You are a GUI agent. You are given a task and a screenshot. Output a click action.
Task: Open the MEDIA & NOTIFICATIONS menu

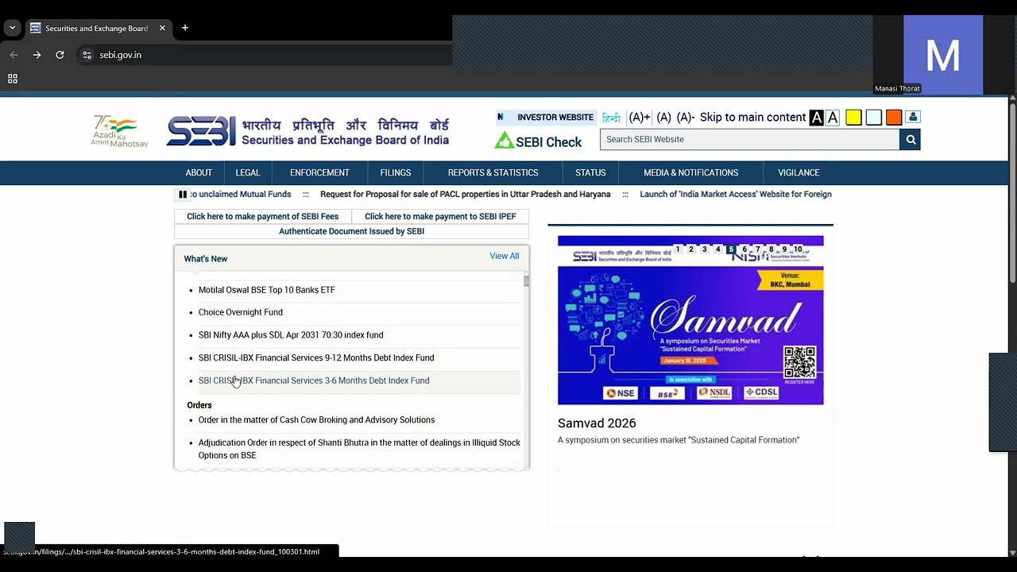[x=690, y=173]
